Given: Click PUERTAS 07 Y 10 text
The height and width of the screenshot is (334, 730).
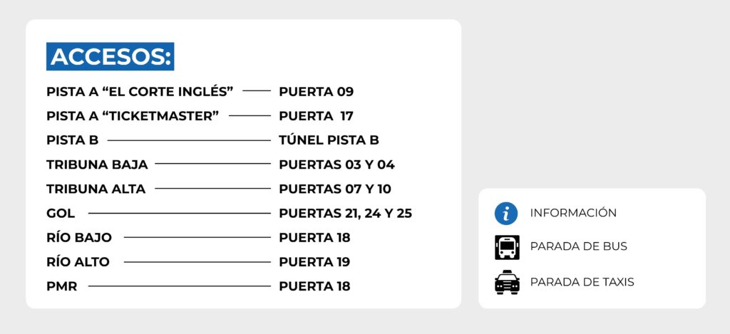Looking at the screenshot, I should click(335, 189).
